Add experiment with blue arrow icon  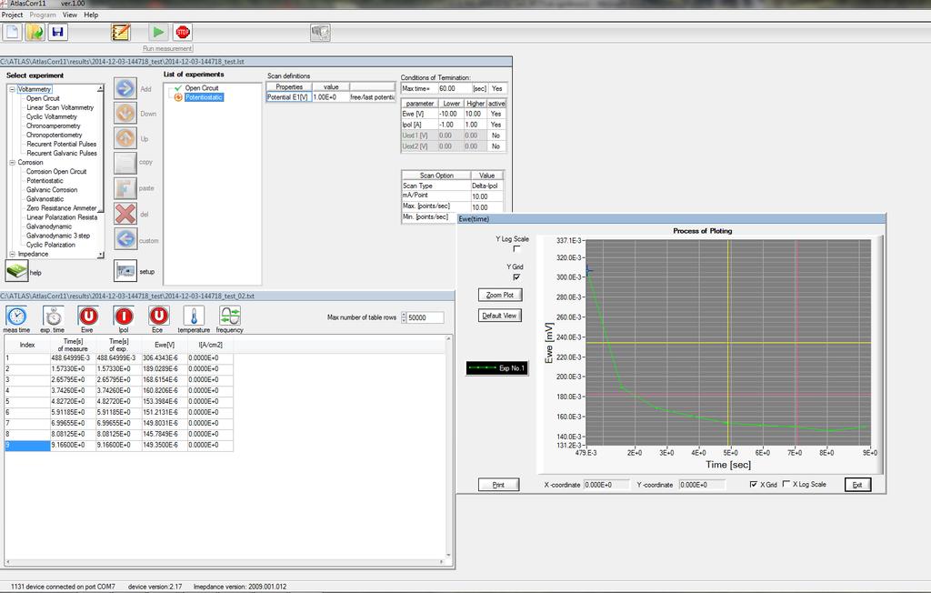tap(125, 89)
